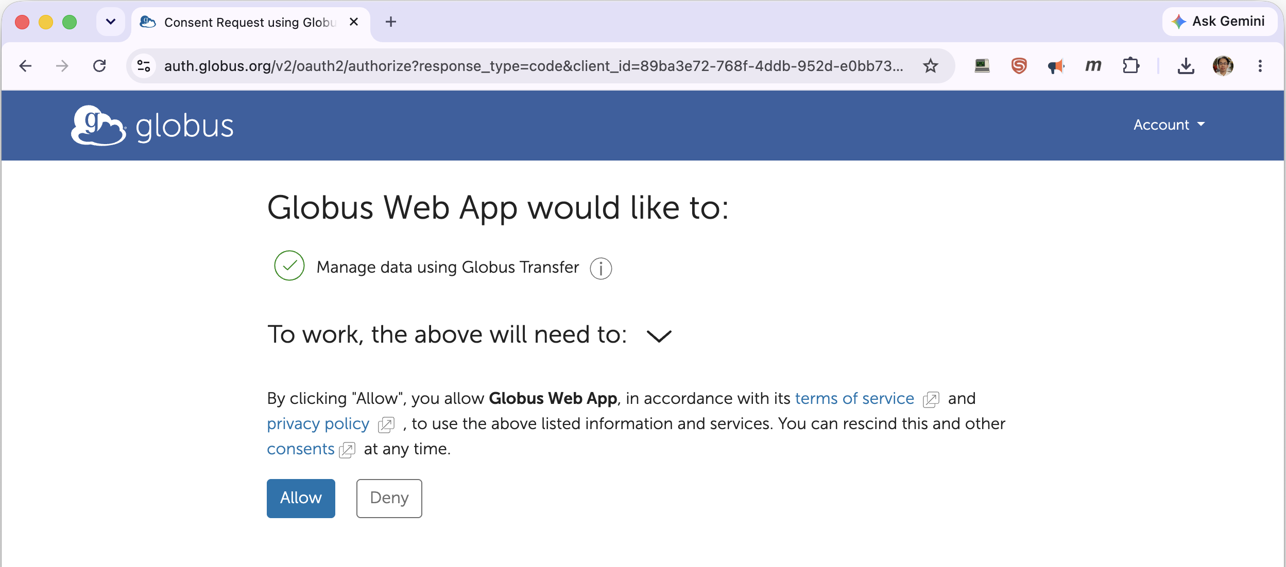Open a new tab with the plus button
Screen dimensions: 1286x567
(391, 22)
